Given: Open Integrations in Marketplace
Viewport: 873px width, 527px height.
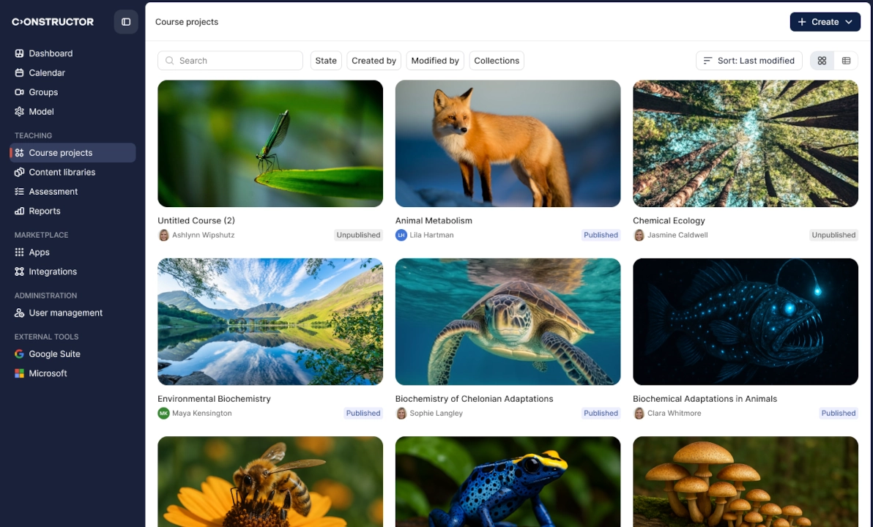Looking at the screenshot, I should tap(53, 272).
